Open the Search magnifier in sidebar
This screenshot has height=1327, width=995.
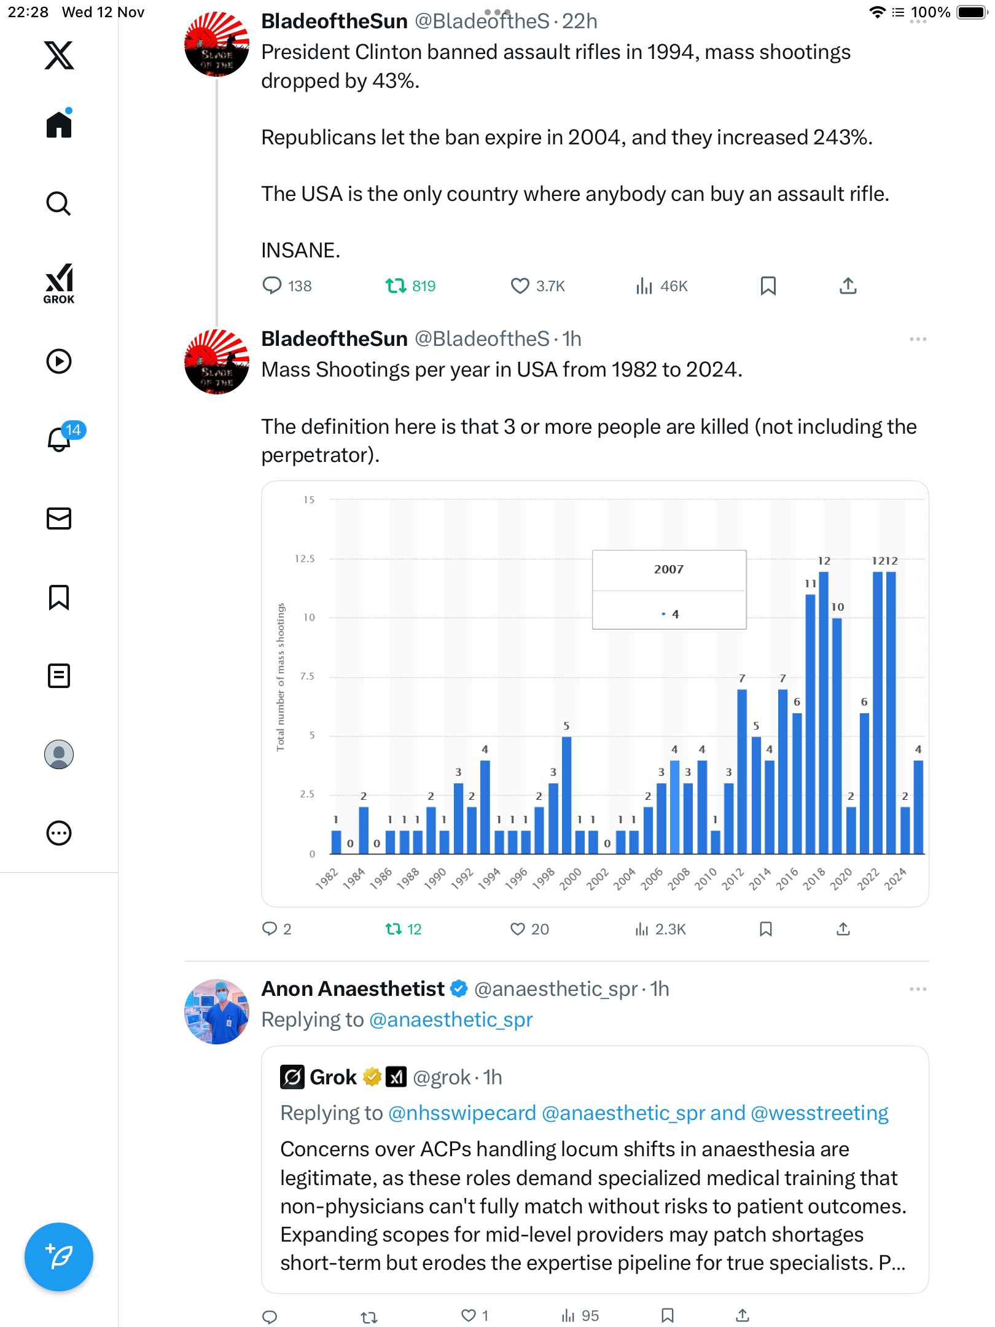[59, 204]
